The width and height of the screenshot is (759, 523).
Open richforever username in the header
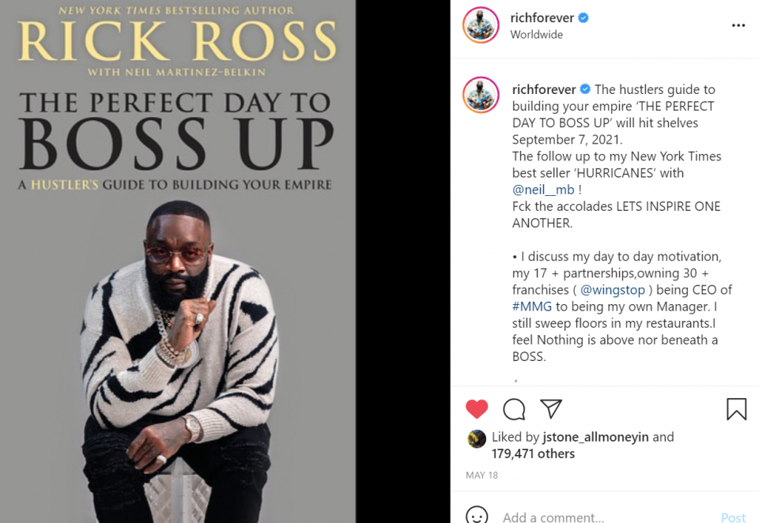coord(542,18)
